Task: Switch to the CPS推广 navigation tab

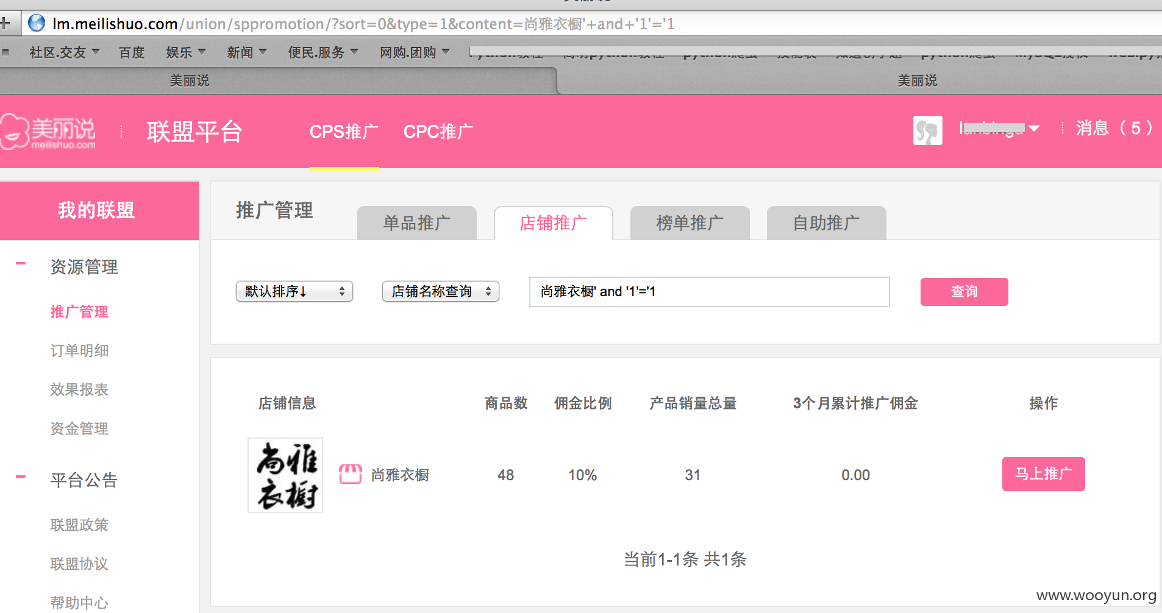Action: click(x=344, y=132)
